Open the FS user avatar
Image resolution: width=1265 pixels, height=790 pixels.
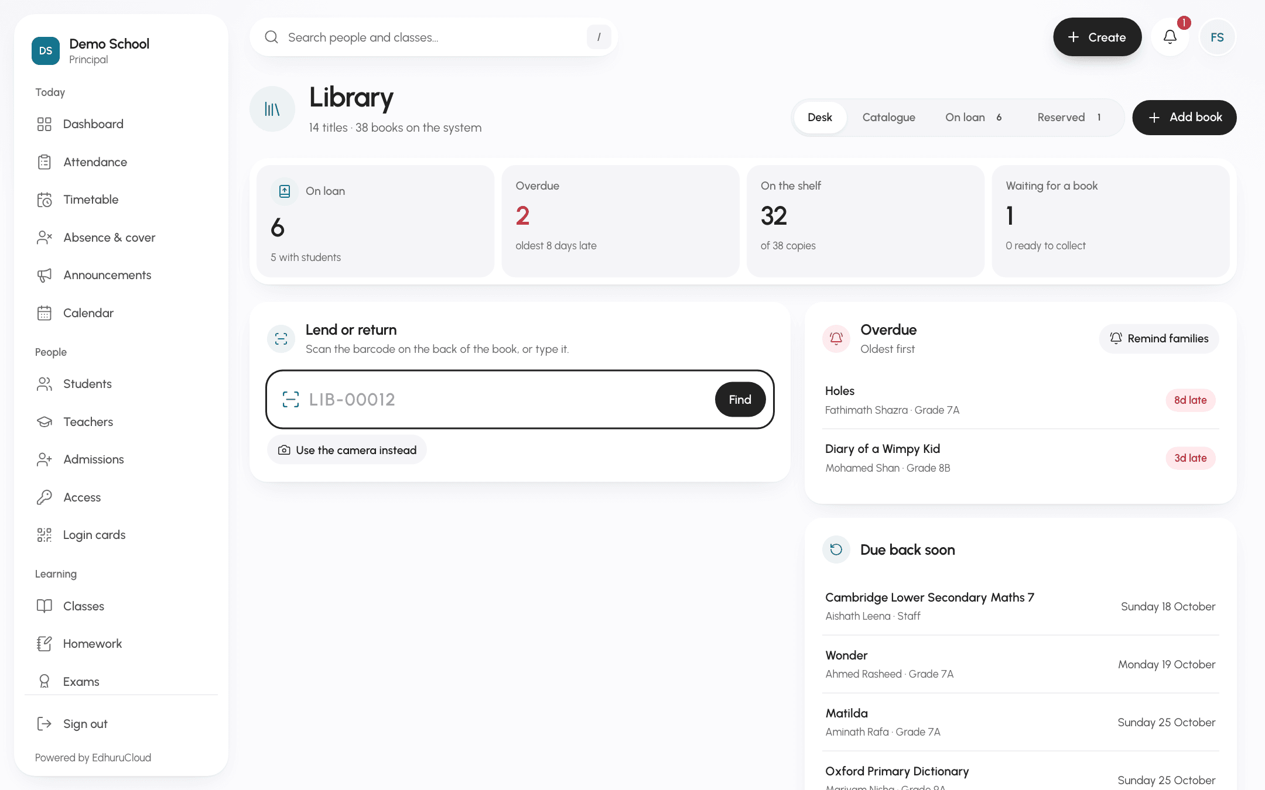point(1217,37)
